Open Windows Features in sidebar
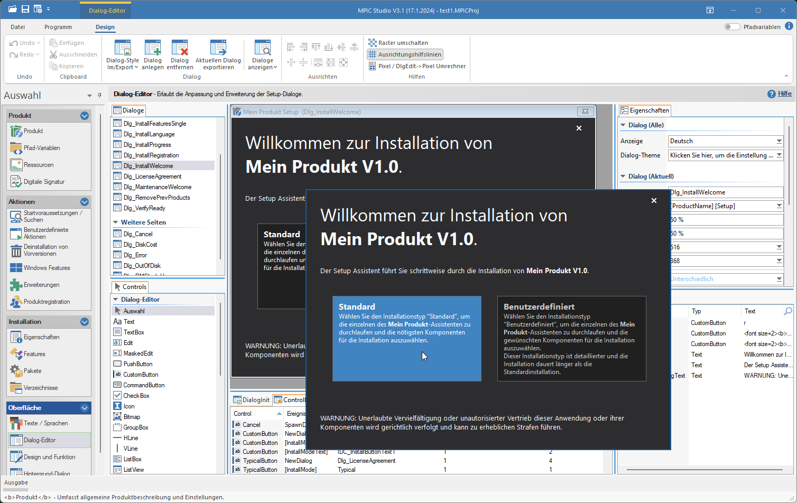 click(x=49, y=268)
